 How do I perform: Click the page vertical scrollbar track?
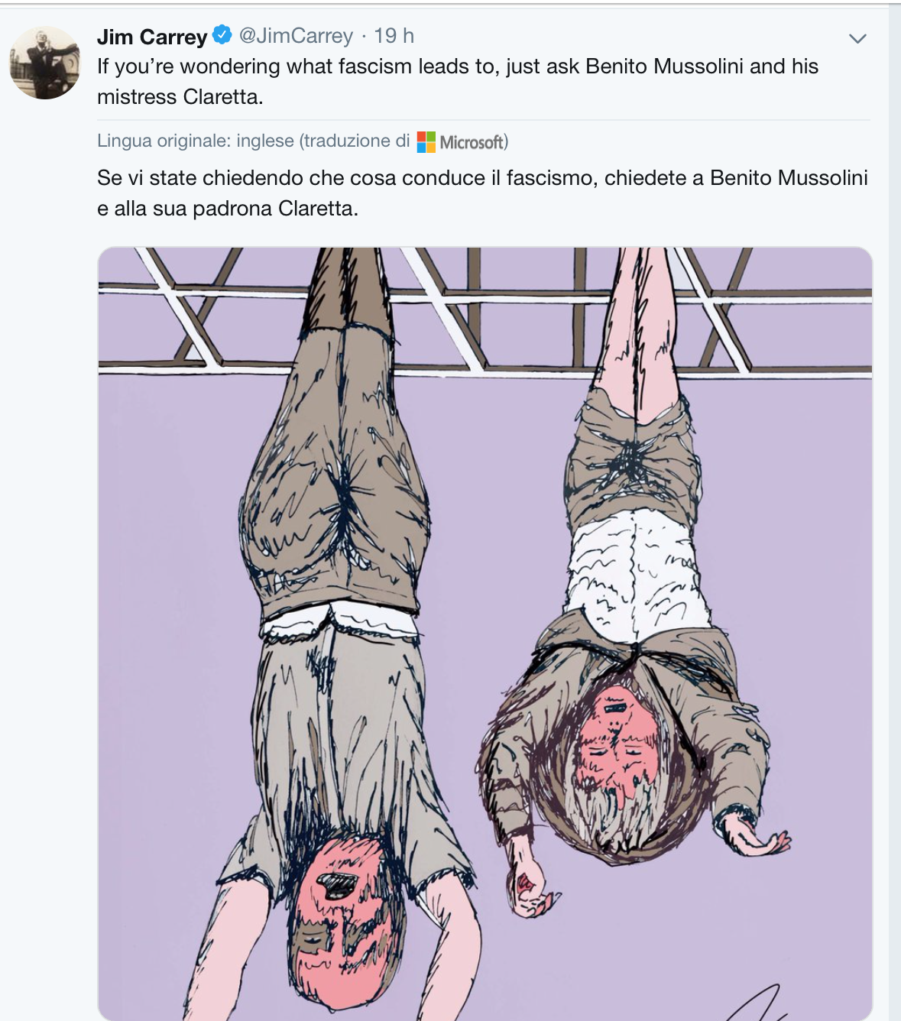(895, 510)
